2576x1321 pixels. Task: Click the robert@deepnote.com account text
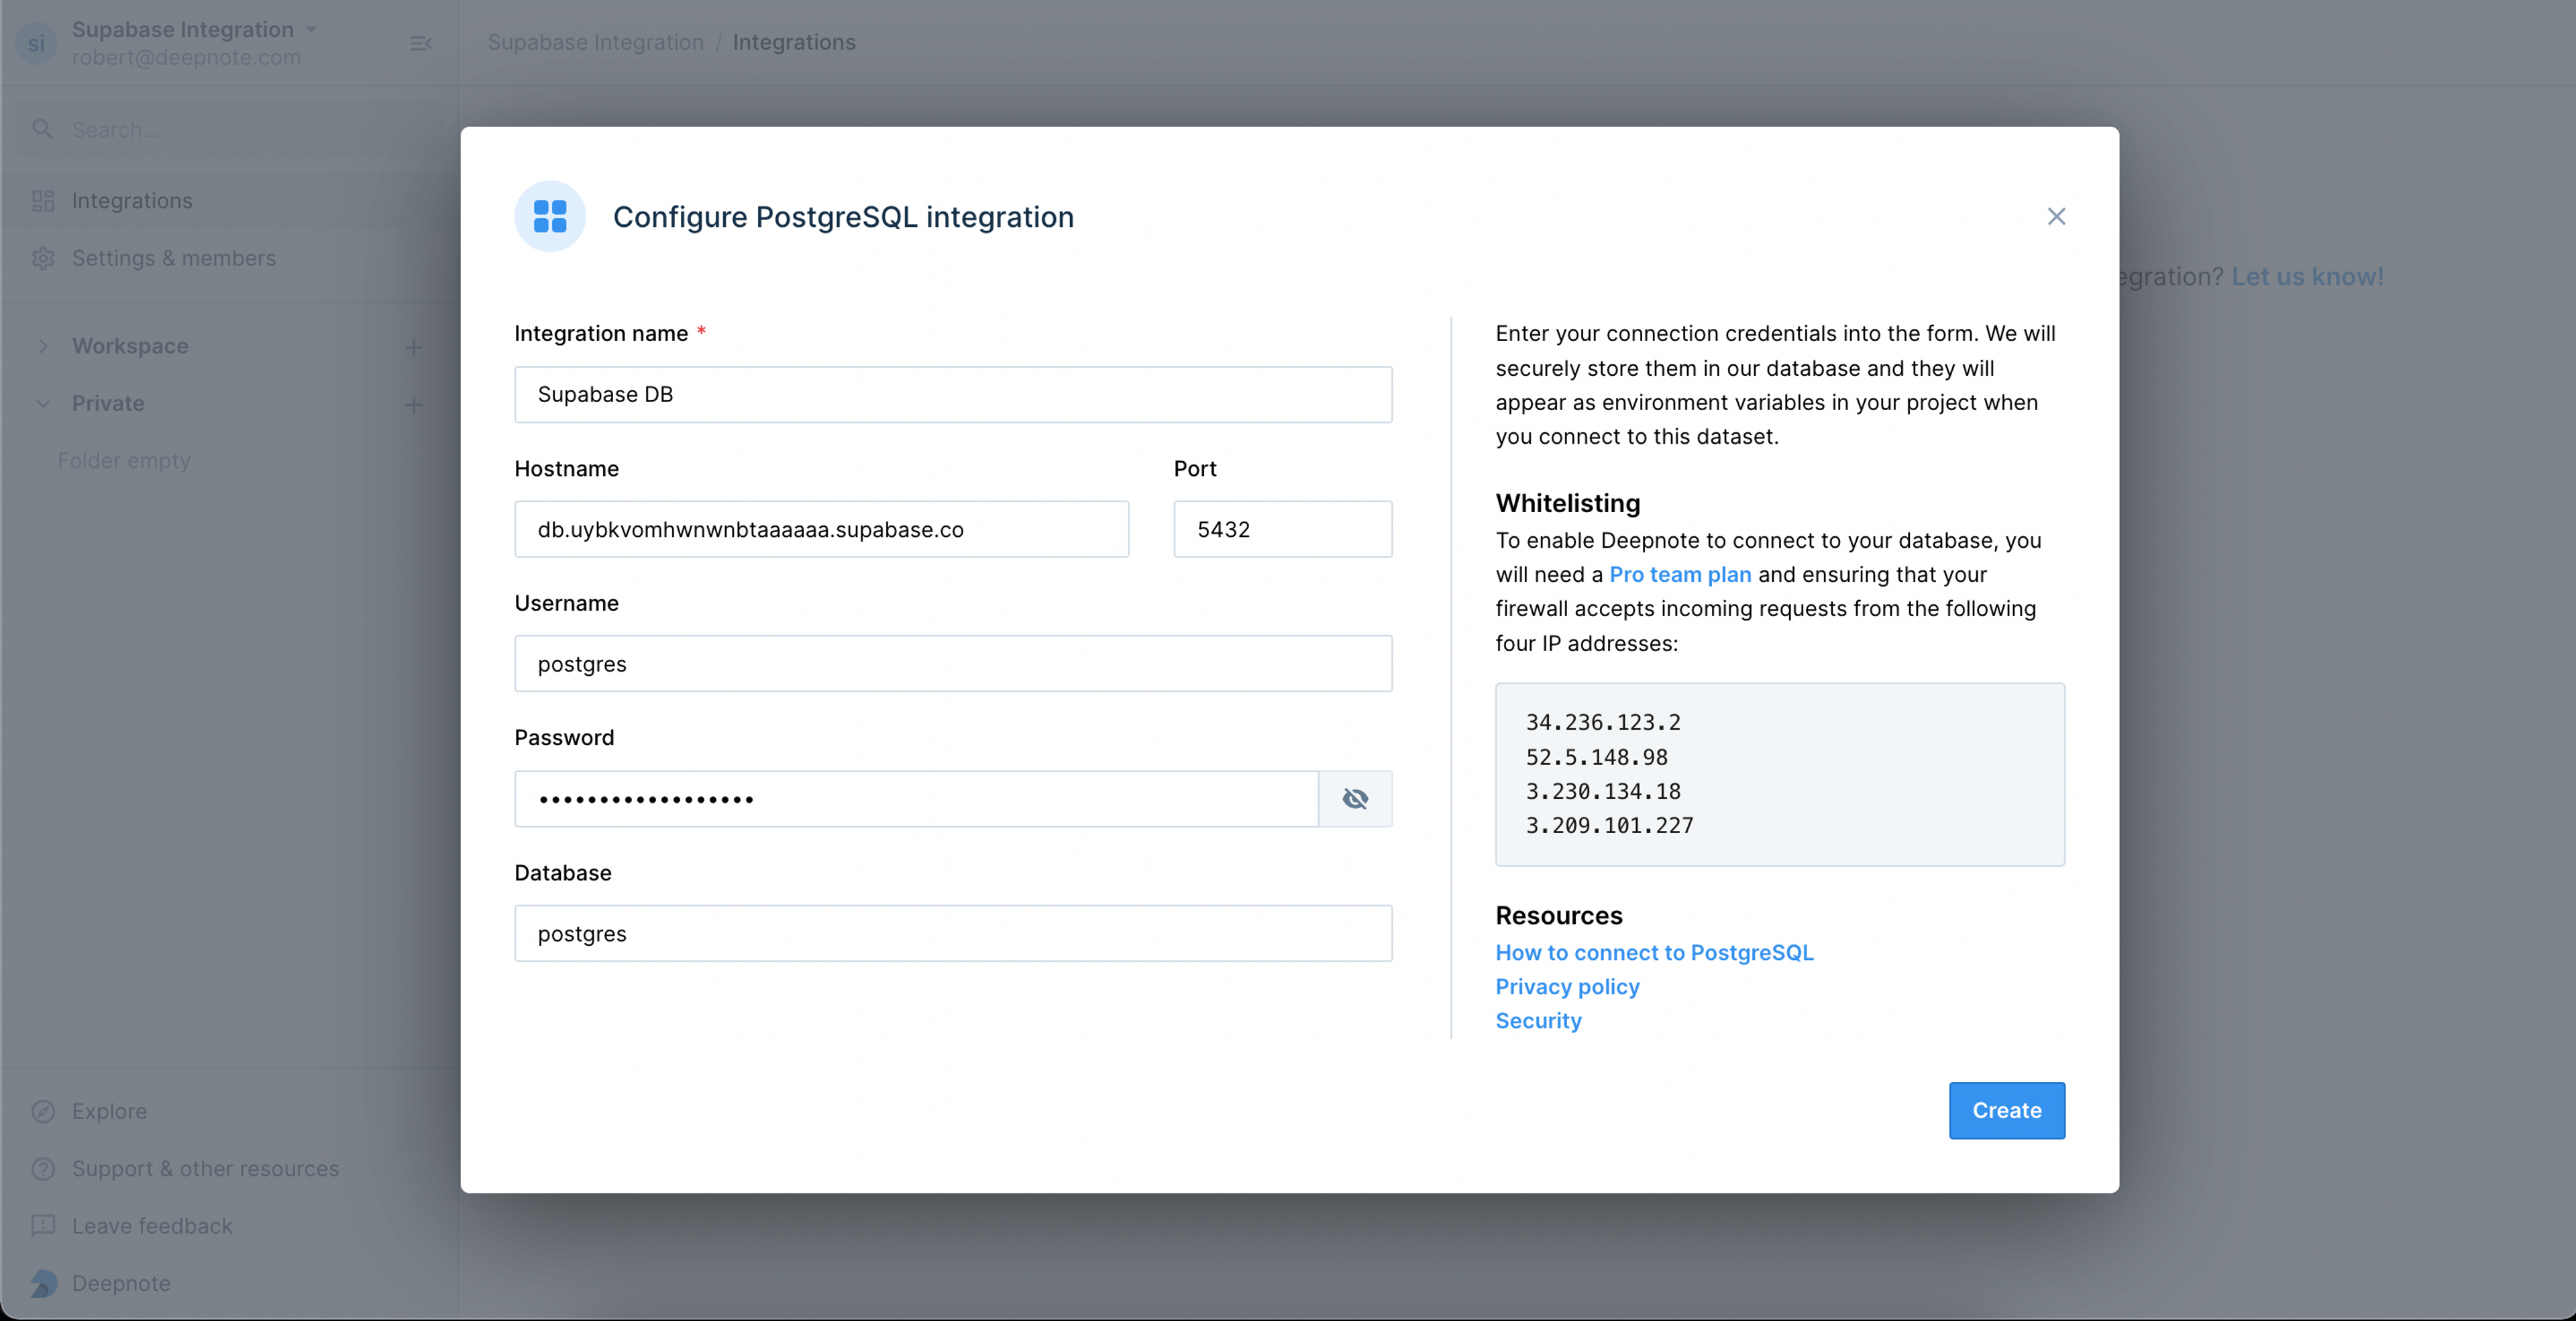186,57
